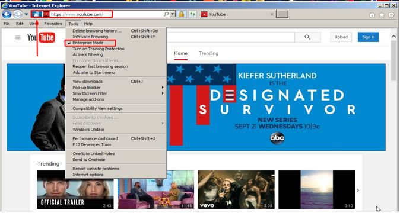Viewport: 400px width, 213px height.
Task: Click the address bar search magnifier icon
Action: 166,14
